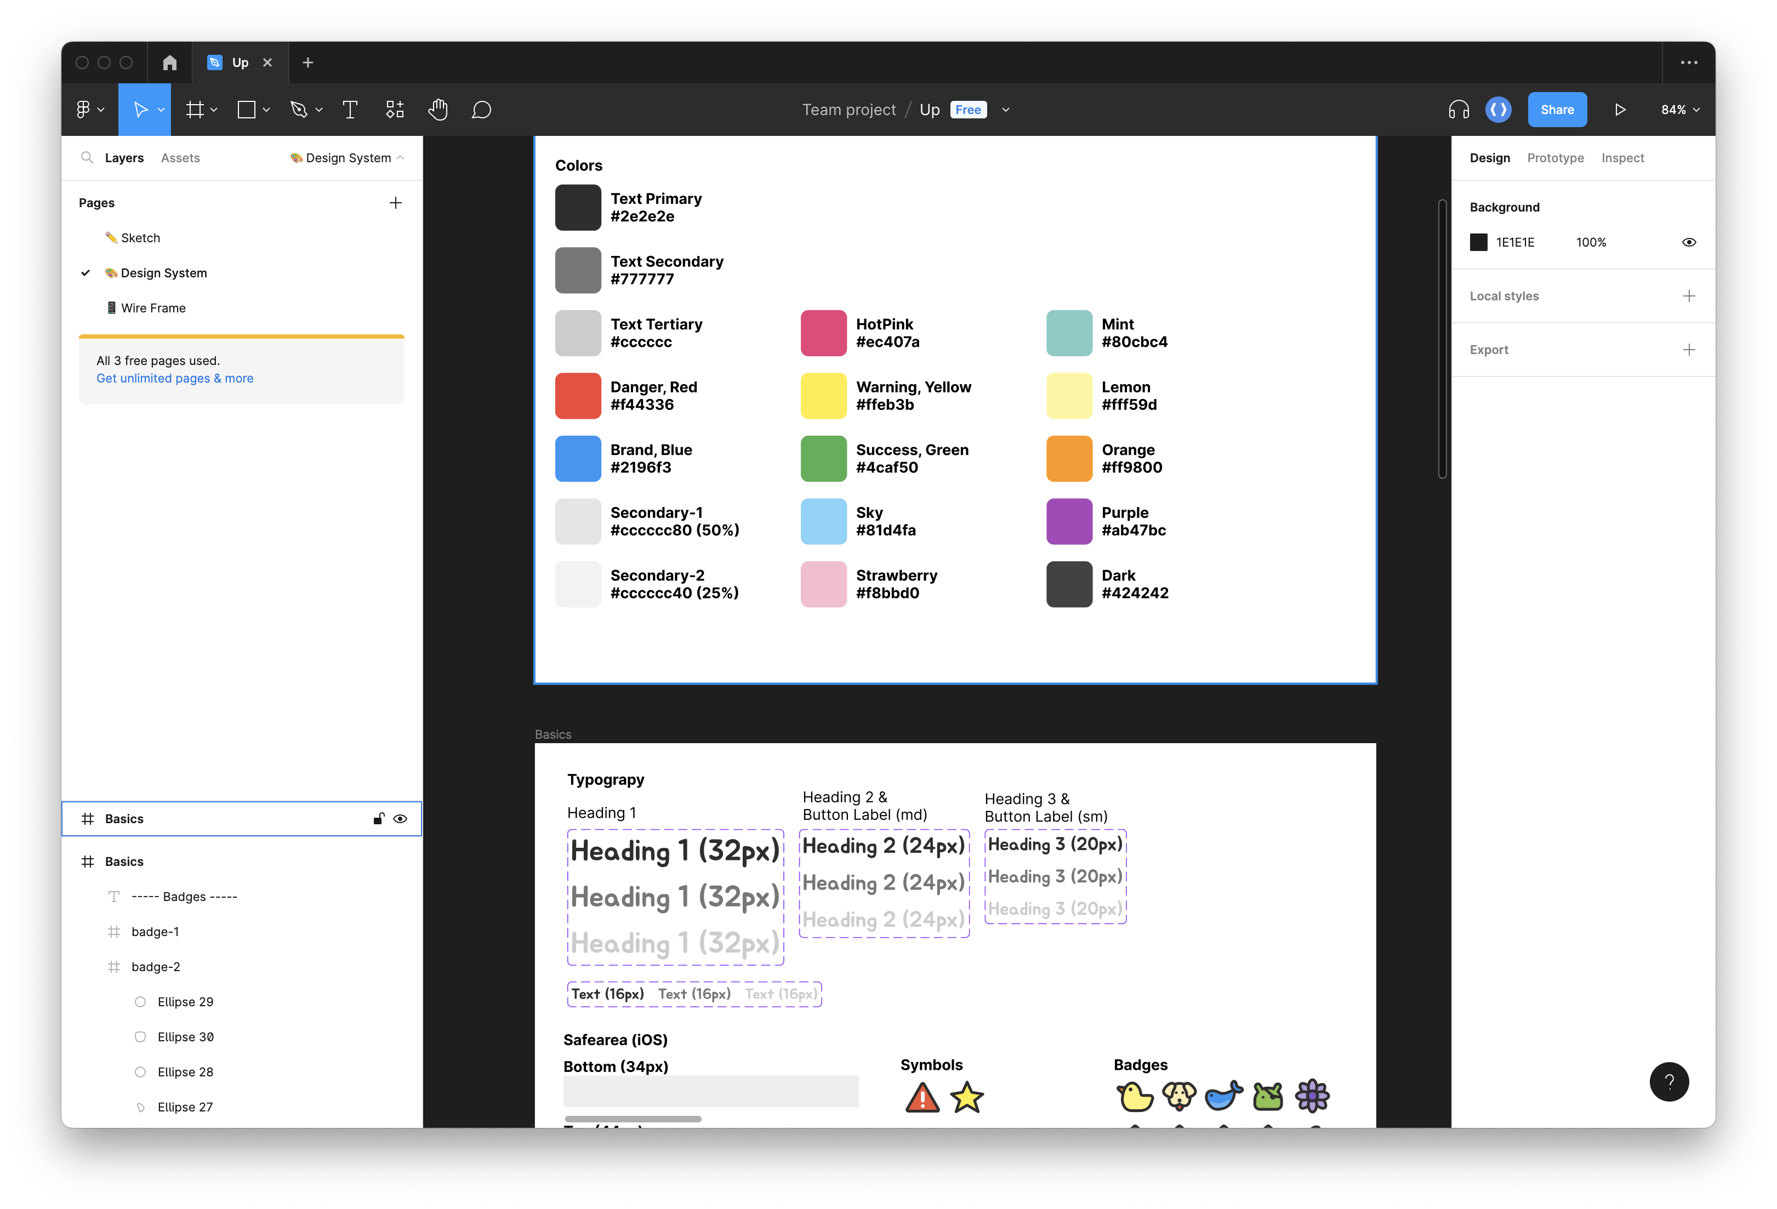This screenshot has height=1209, width=1777.
Task: Select the Text tool
Action: click(x=350, y=110)
